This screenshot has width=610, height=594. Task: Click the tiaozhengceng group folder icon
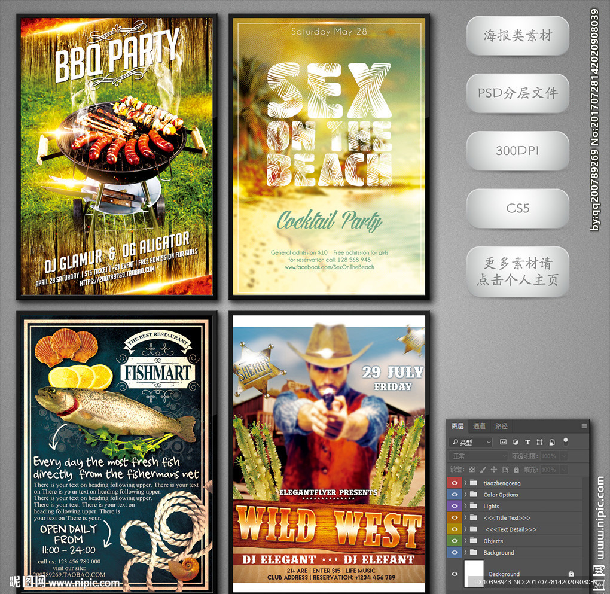click(474, 483)
